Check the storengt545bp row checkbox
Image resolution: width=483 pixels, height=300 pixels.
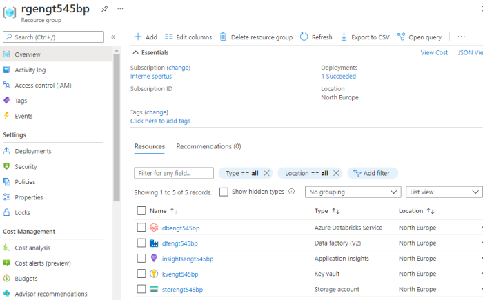(141, 289)
